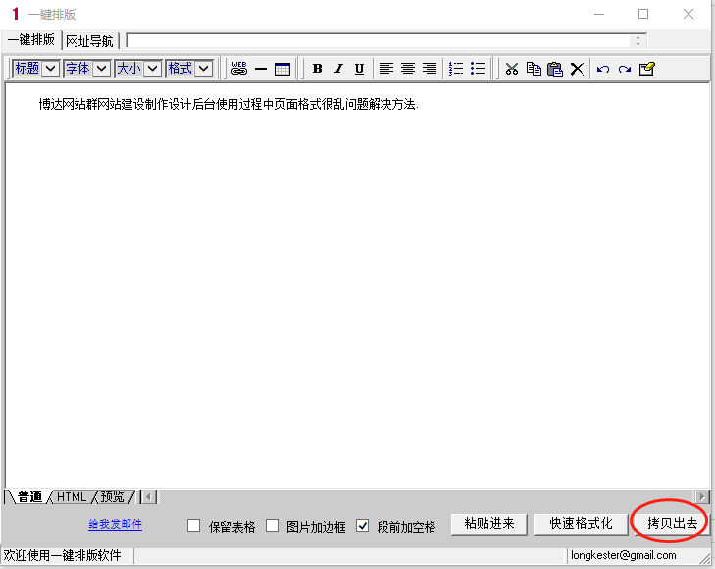The height and width of the screenshot is (569, 715).
Task: Toggle underline formatting
Action: 359,69
